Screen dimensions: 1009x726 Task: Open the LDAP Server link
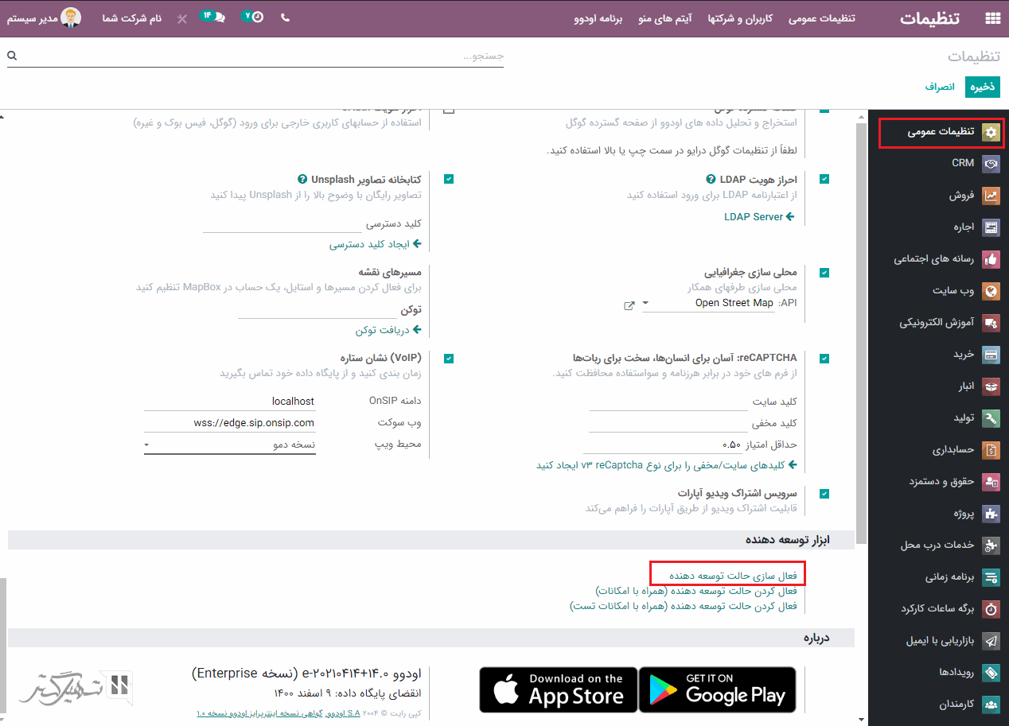(758, 216)
